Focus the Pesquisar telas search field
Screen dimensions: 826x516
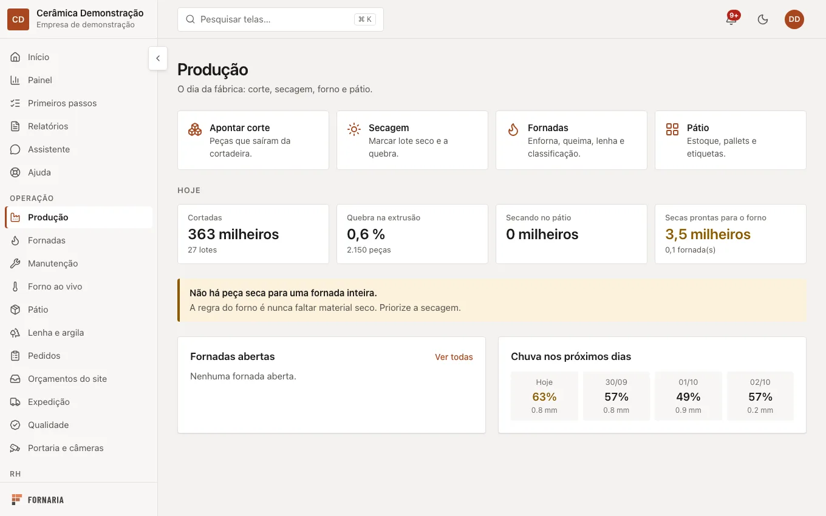pyautogui.click(x=281, y=19)
